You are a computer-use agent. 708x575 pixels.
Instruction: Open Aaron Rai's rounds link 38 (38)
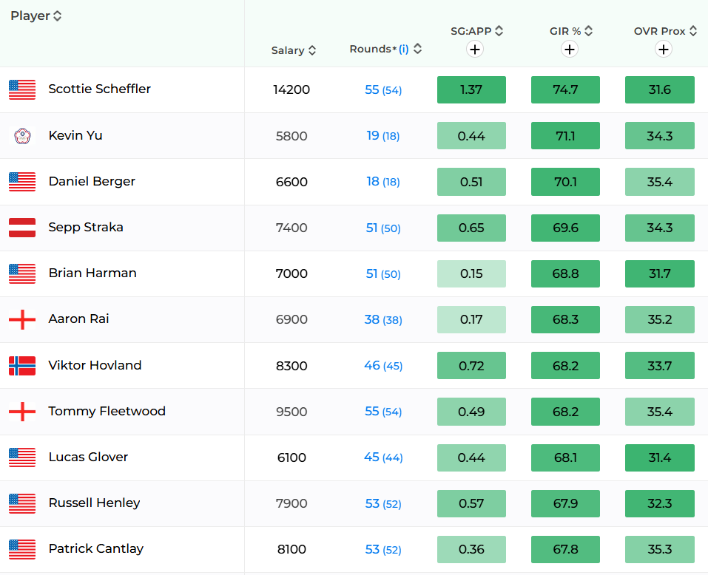coord(383,320)
